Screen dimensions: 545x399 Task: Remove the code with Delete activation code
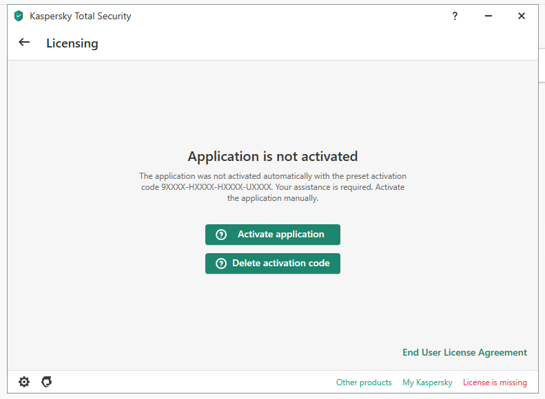click(273, 263)
